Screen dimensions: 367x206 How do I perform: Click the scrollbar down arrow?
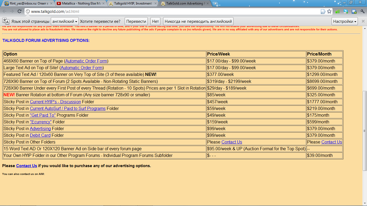[x=365, y=204]
